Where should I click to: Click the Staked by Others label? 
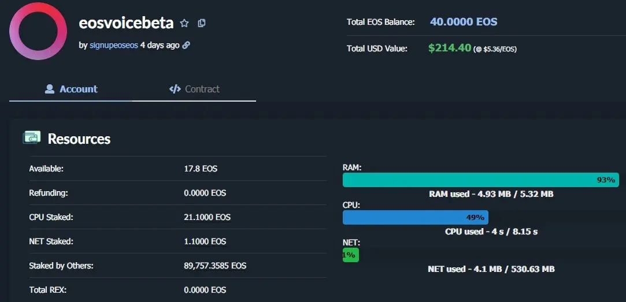[61, 266]
